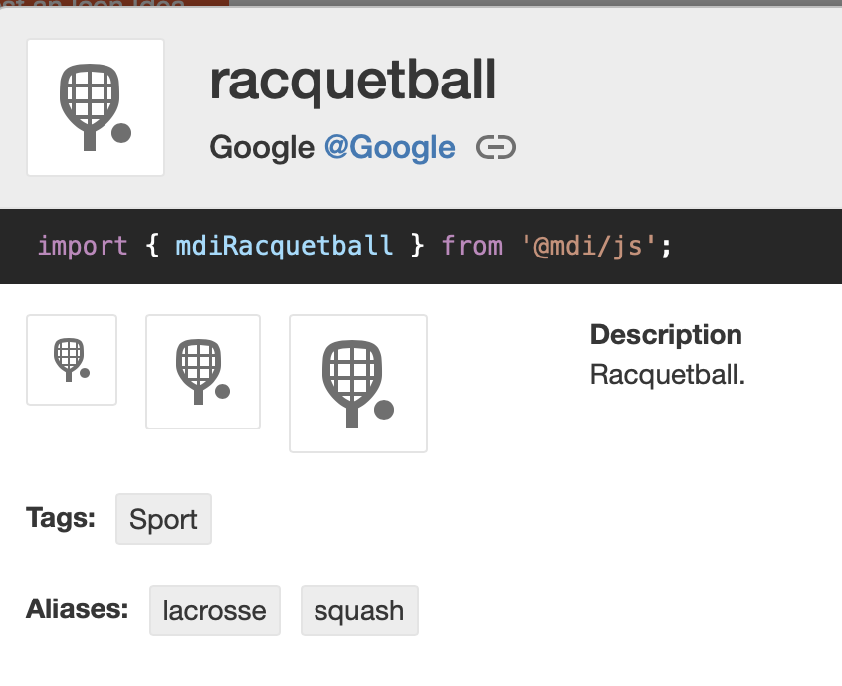Screen dimensions: 842x686
Task: Click the Description heading
Action: pyautogui.click(x=666, y=335)
